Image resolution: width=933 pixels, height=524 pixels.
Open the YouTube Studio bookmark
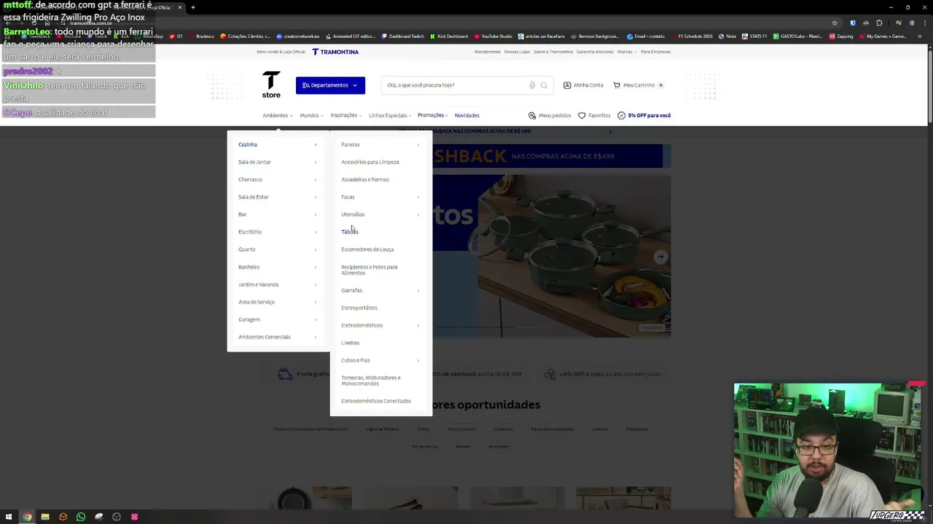(493, 36)
